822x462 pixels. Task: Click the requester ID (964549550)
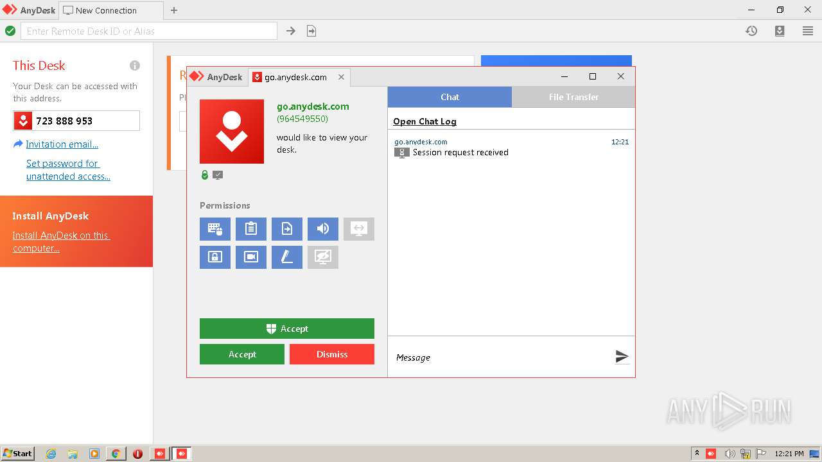(302, 119)
